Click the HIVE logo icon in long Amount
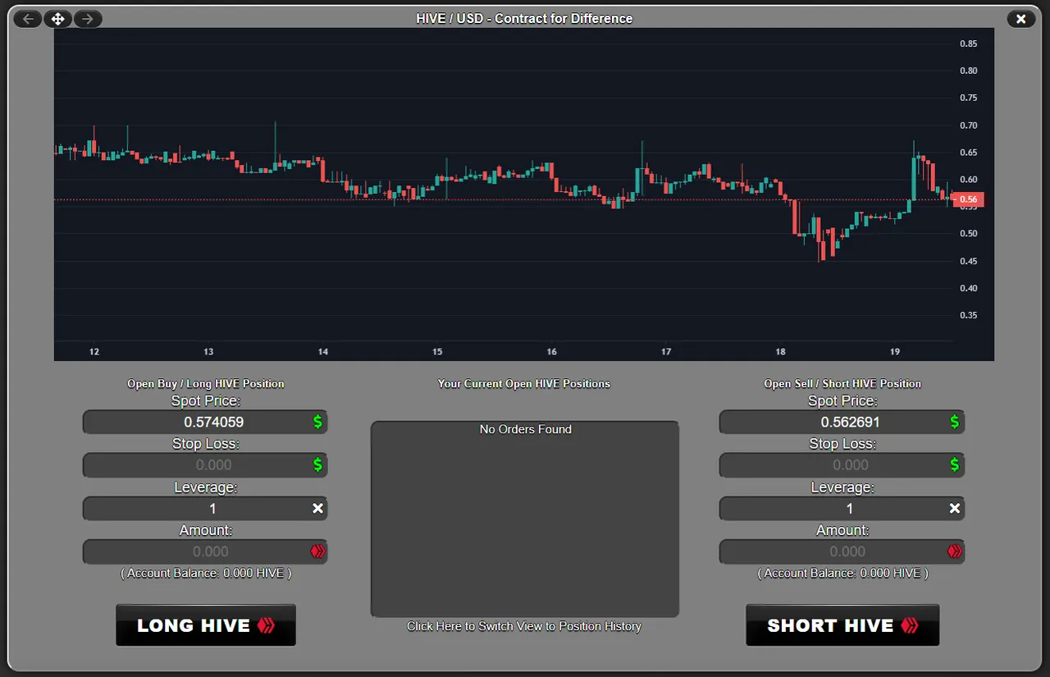Image resolution: width=1050 pixels, height=677 pixels. 318,551
